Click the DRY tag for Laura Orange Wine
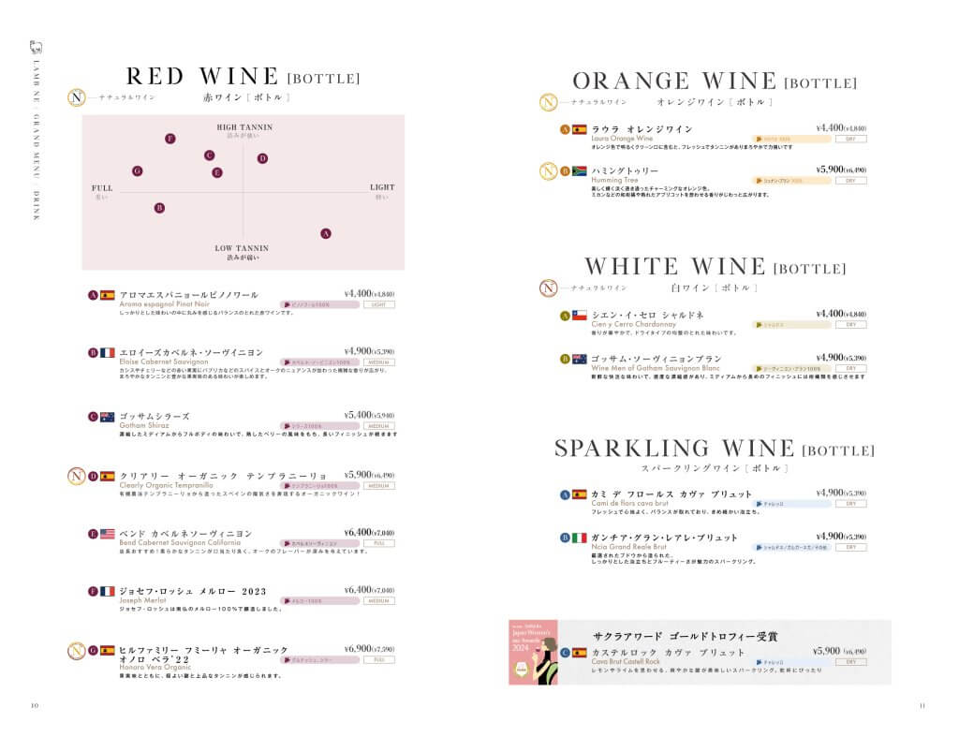959x752 pixels. pyautogui.click(x=850, y=139)
